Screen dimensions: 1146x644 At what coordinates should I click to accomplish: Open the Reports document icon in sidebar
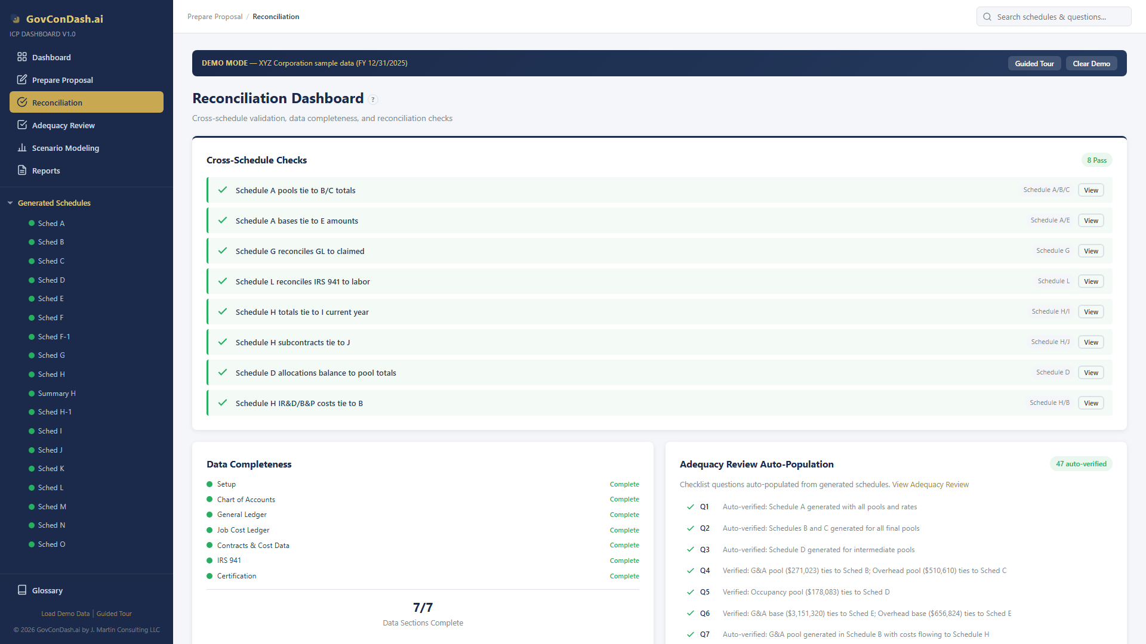21,171
